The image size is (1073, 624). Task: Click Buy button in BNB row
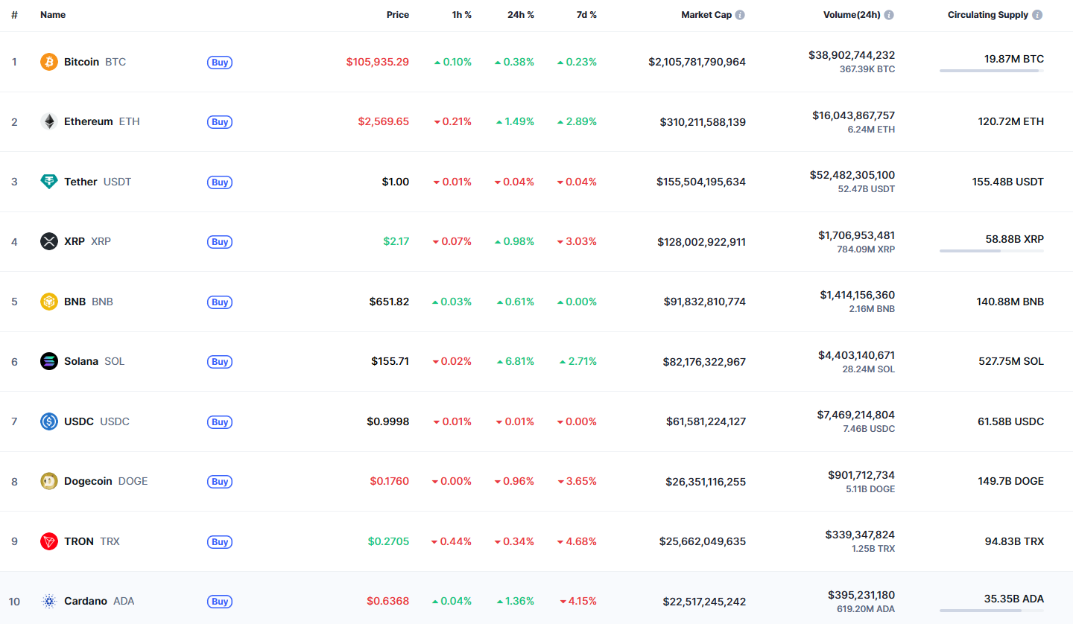[220, 302]
